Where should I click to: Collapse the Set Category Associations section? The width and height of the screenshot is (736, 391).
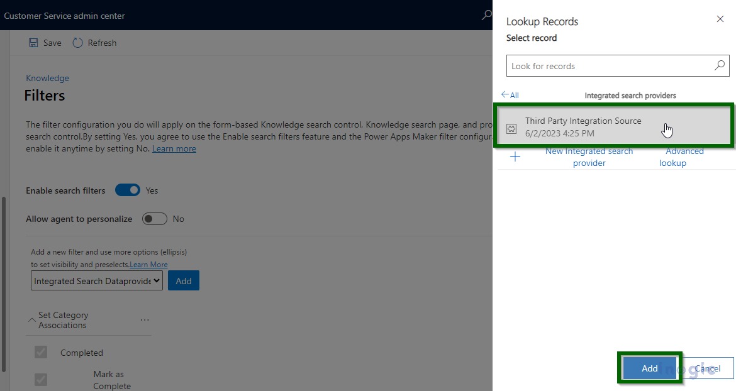click(32, 320)
